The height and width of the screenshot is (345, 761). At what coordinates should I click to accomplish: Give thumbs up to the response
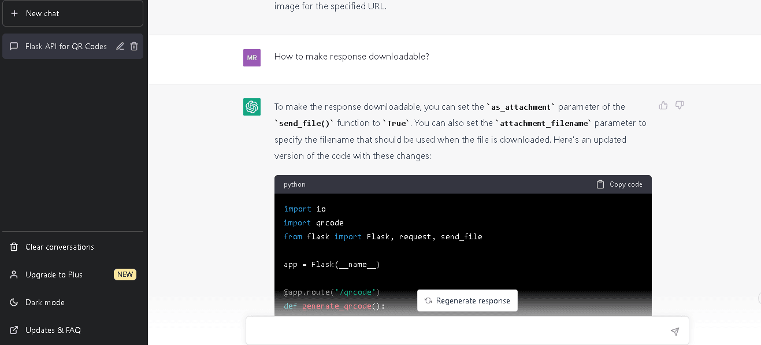(x=663, y=105)
